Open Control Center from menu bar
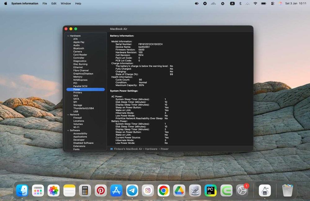This screenshot has height=201, width=310. pyautogui.click(x=272, y=3)
